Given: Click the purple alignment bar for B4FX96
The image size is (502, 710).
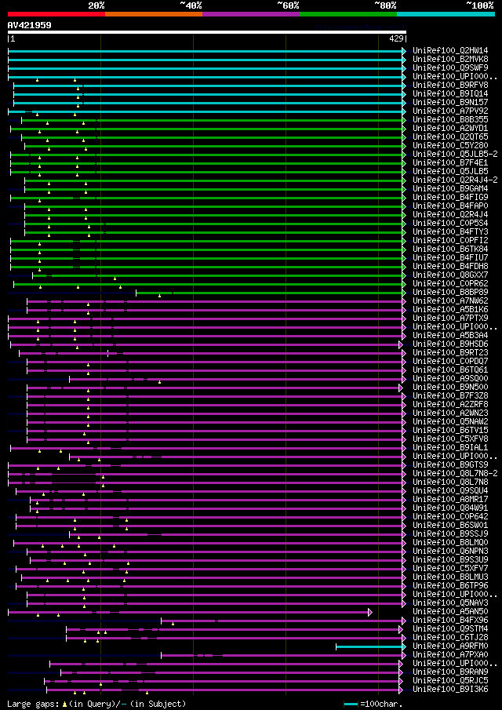Looking at the screenshot, I should 282,621.
